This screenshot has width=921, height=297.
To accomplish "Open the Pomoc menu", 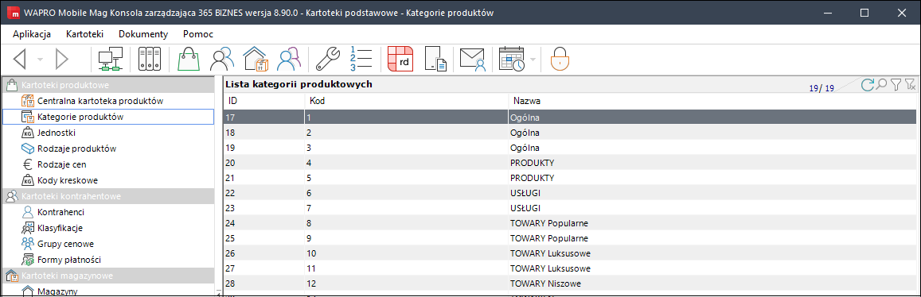I will coord(198,34).
